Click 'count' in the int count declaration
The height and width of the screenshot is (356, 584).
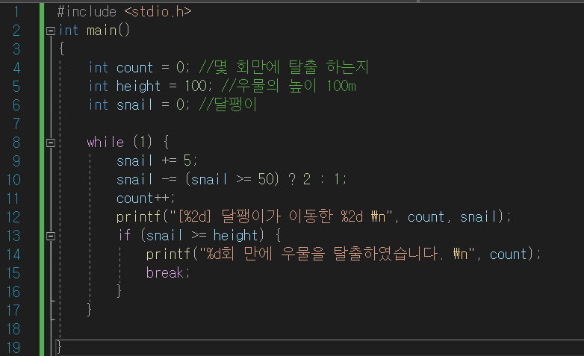click(x=134, y=68)
